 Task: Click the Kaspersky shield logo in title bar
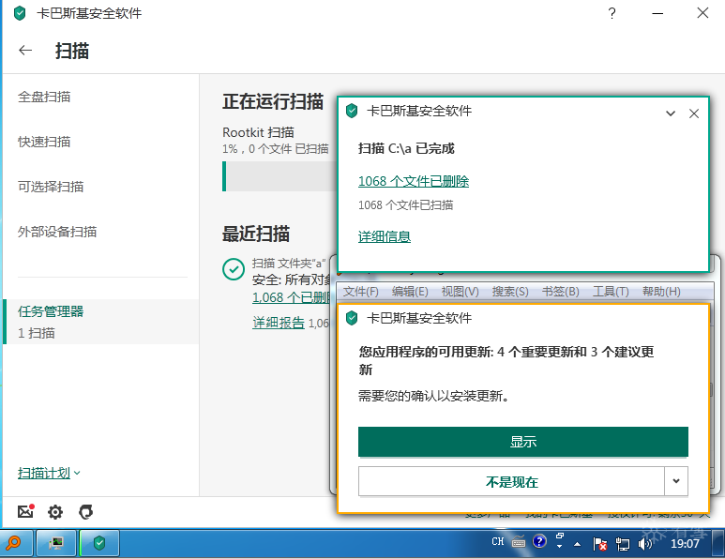20,13
